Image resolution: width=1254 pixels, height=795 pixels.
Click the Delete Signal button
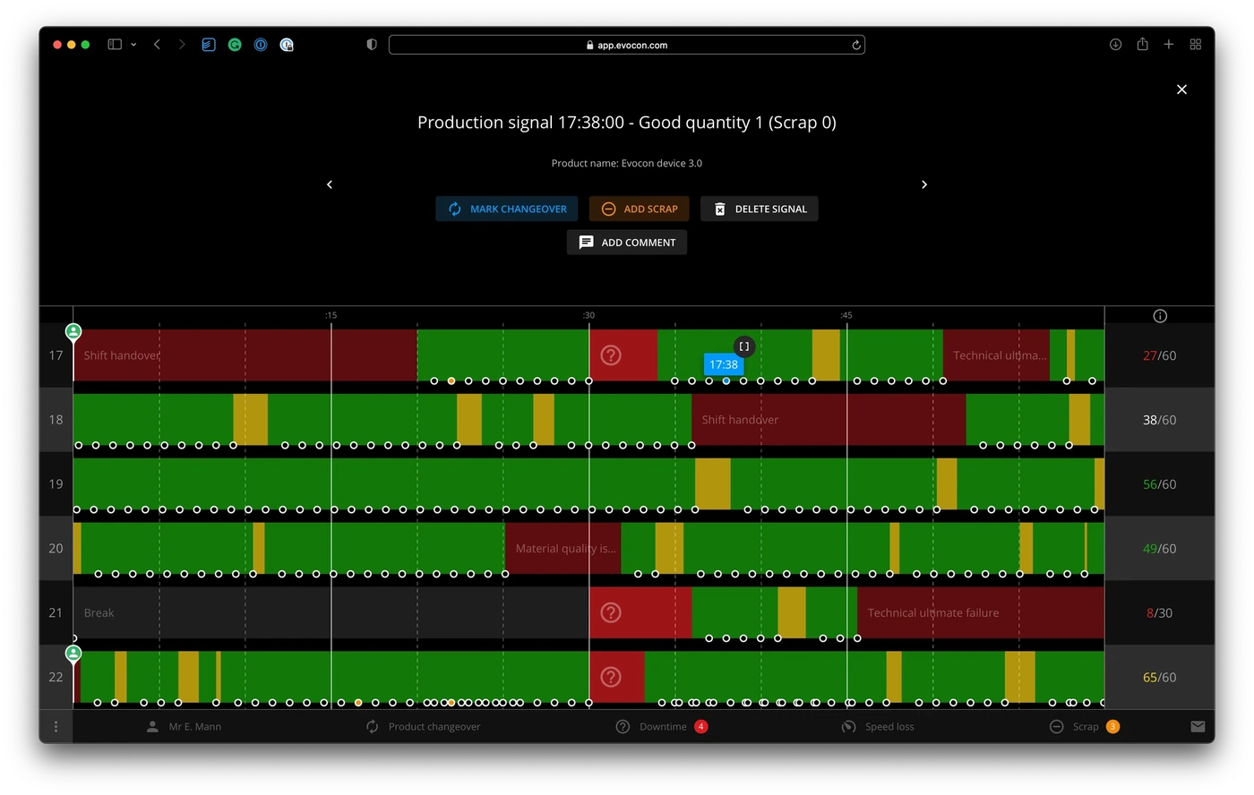(x=760, y=209)
